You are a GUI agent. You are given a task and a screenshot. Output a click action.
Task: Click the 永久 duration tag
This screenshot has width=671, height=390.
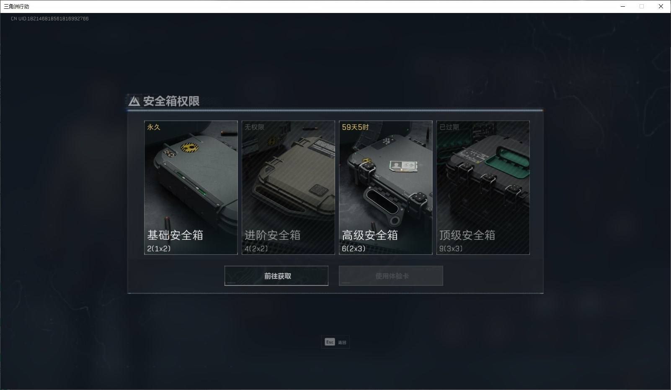pos(154,127)
